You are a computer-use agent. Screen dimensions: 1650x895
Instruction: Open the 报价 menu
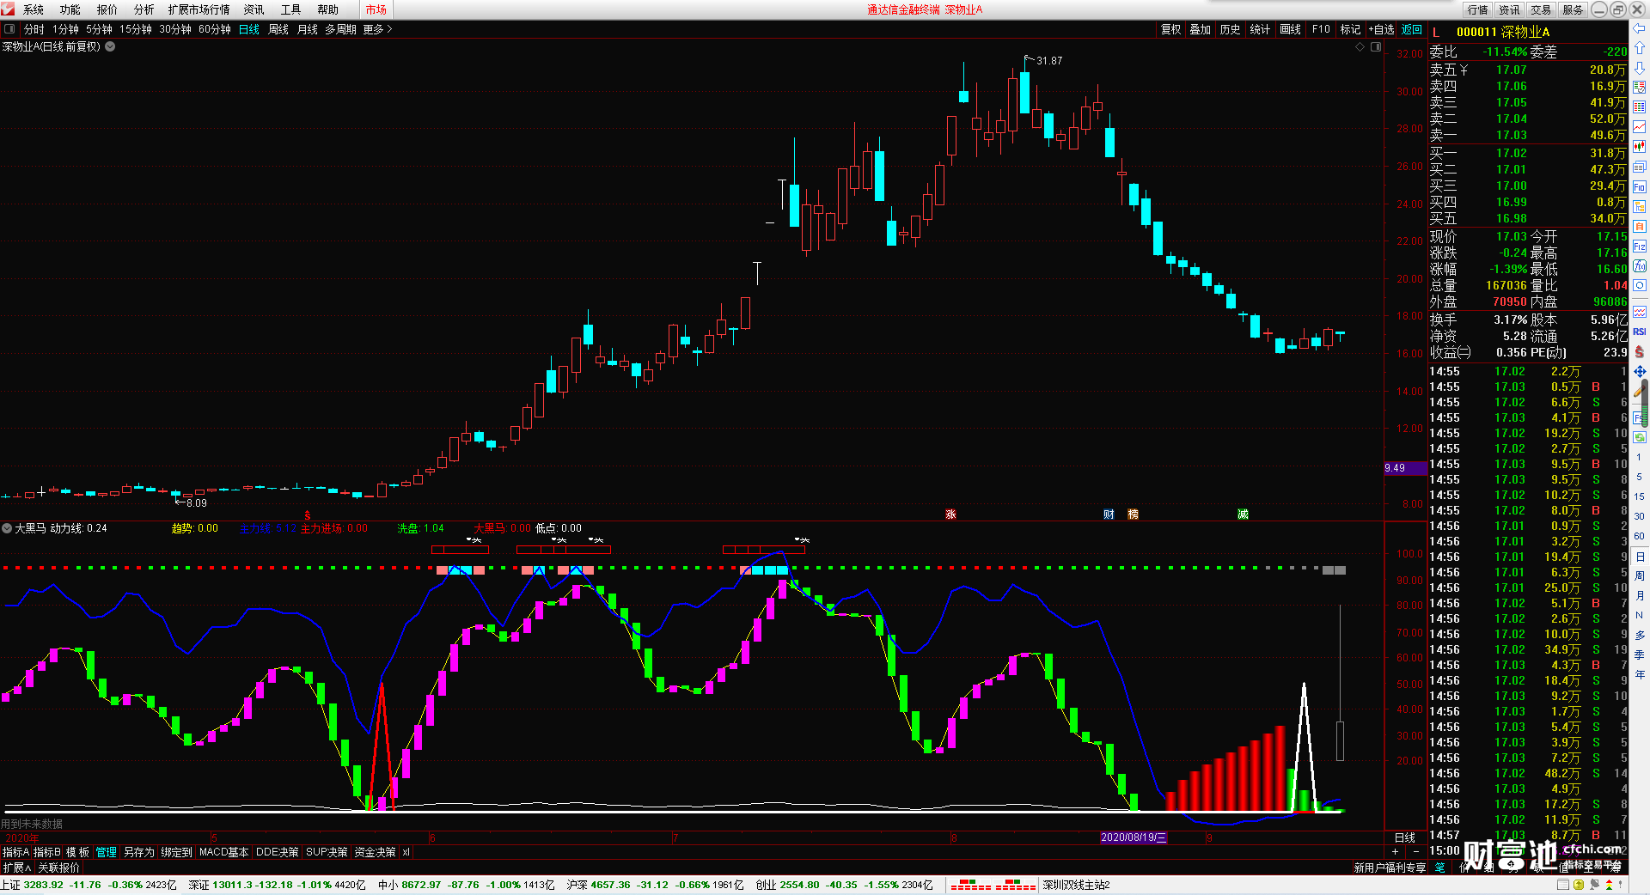pos(107,9)
